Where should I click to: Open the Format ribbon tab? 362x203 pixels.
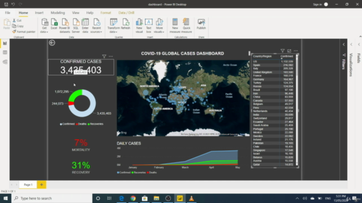pos(106,12)
